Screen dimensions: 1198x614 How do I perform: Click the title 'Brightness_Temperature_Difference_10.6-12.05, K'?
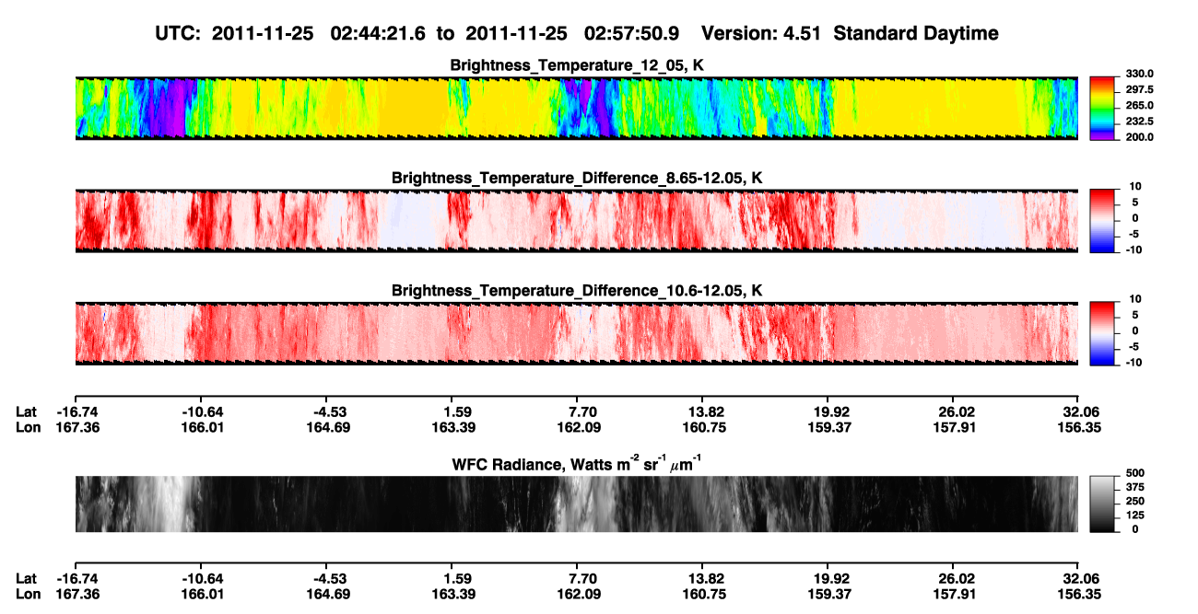pos(577,290)
